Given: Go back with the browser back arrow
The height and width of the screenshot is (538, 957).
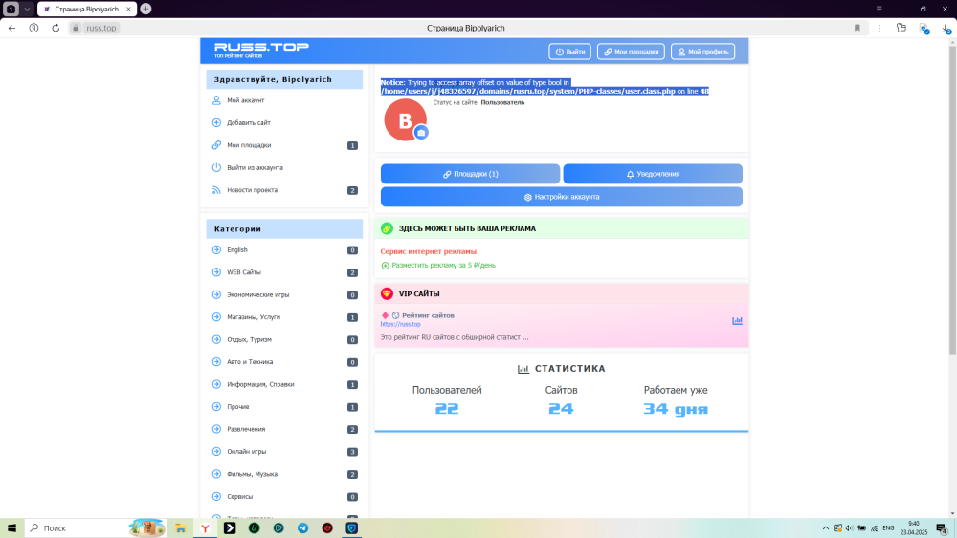Looking at the screenshot, I should [x=11, y=28].
